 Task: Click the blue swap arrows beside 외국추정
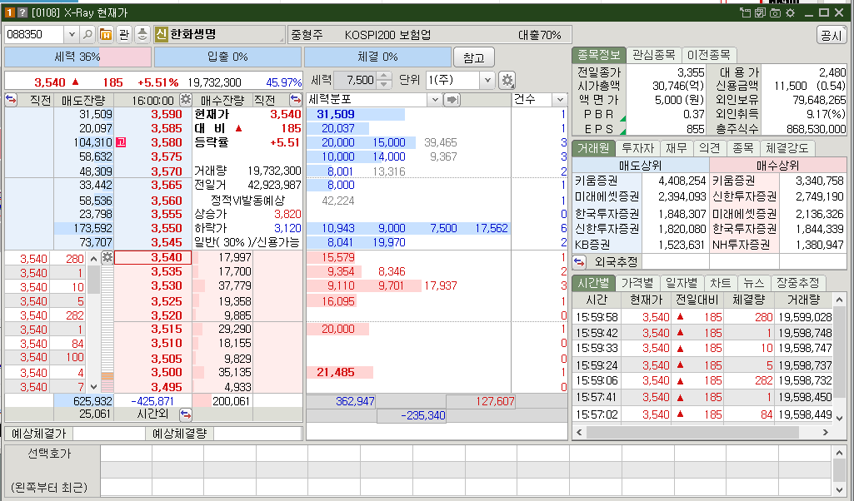pos(579,262)
